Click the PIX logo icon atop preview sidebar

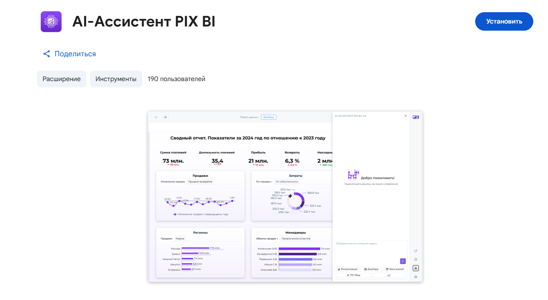tap(416, 117)
